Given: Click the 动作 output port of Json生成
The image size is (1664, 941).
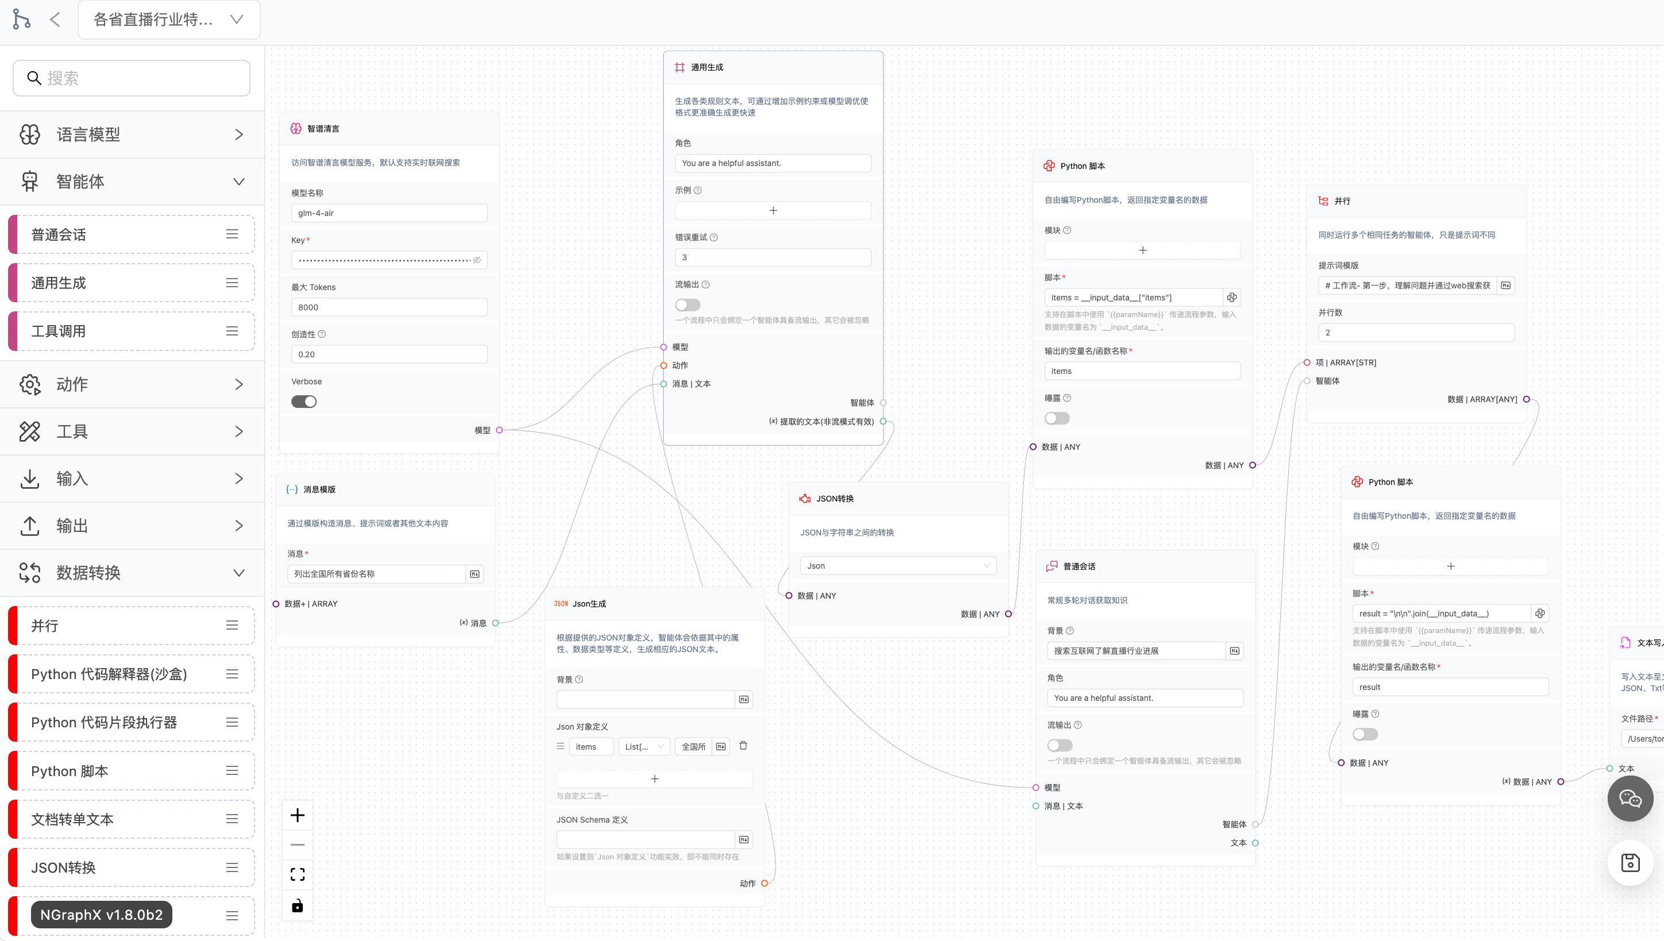Looking at the screenshot, I should 764,883.
